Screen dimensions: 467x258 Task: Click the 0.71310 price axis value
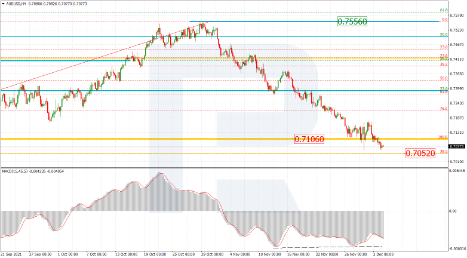click(x=457, y=132)
